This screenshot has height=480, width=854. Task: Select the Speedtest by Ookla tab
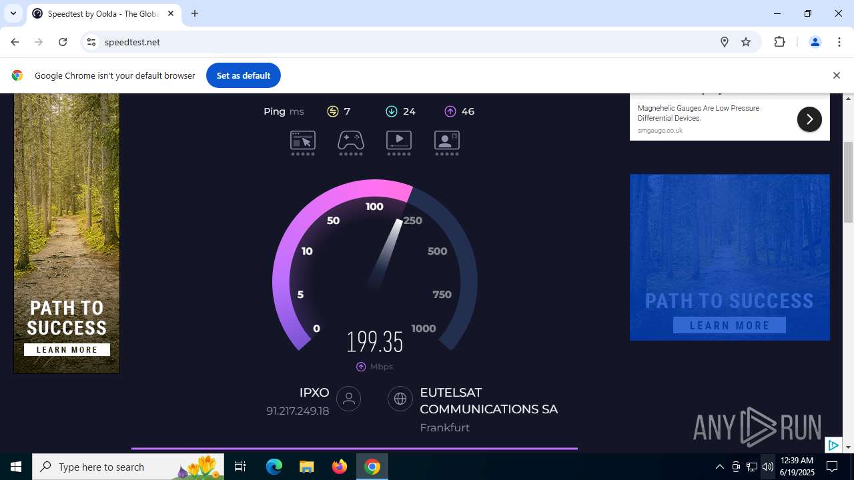103,14
